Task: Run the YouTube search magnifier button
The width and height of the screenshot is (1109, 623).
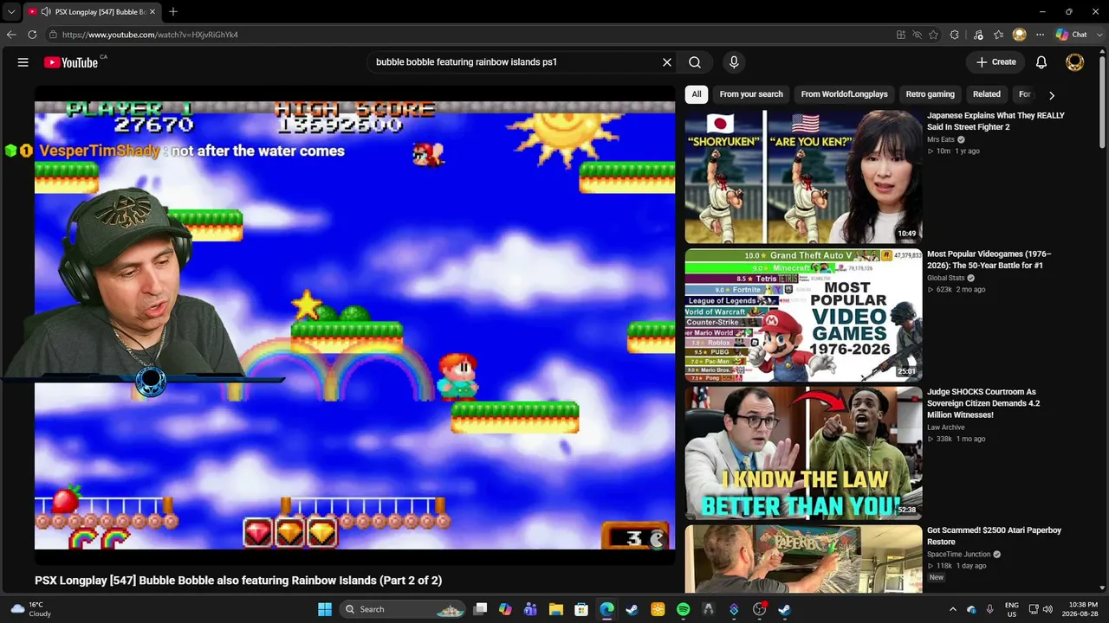Action: (695, 62)
